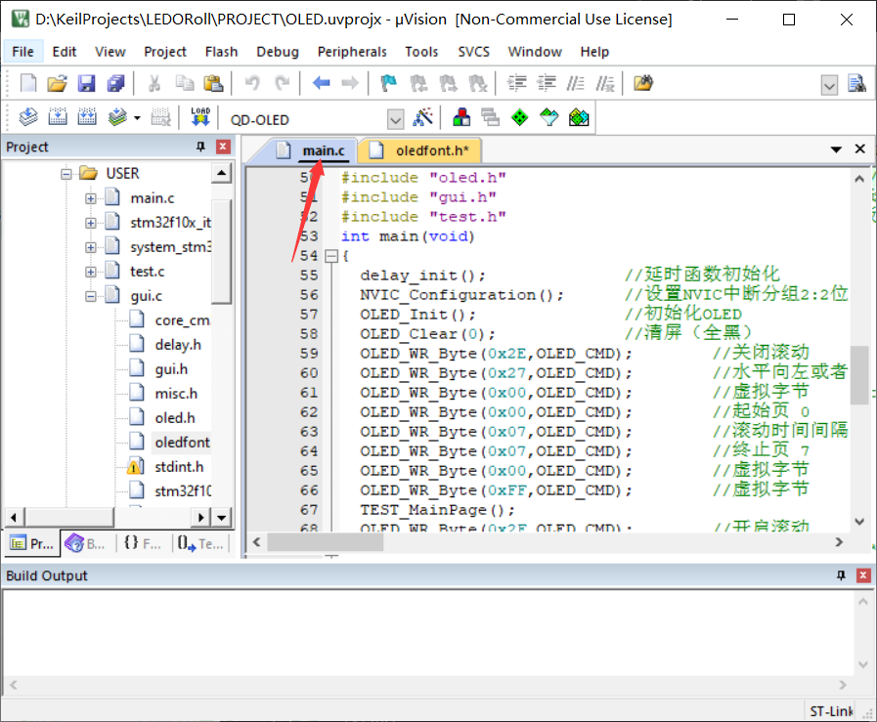
Task: Open the Flash menu
Action: coord(222,52)
